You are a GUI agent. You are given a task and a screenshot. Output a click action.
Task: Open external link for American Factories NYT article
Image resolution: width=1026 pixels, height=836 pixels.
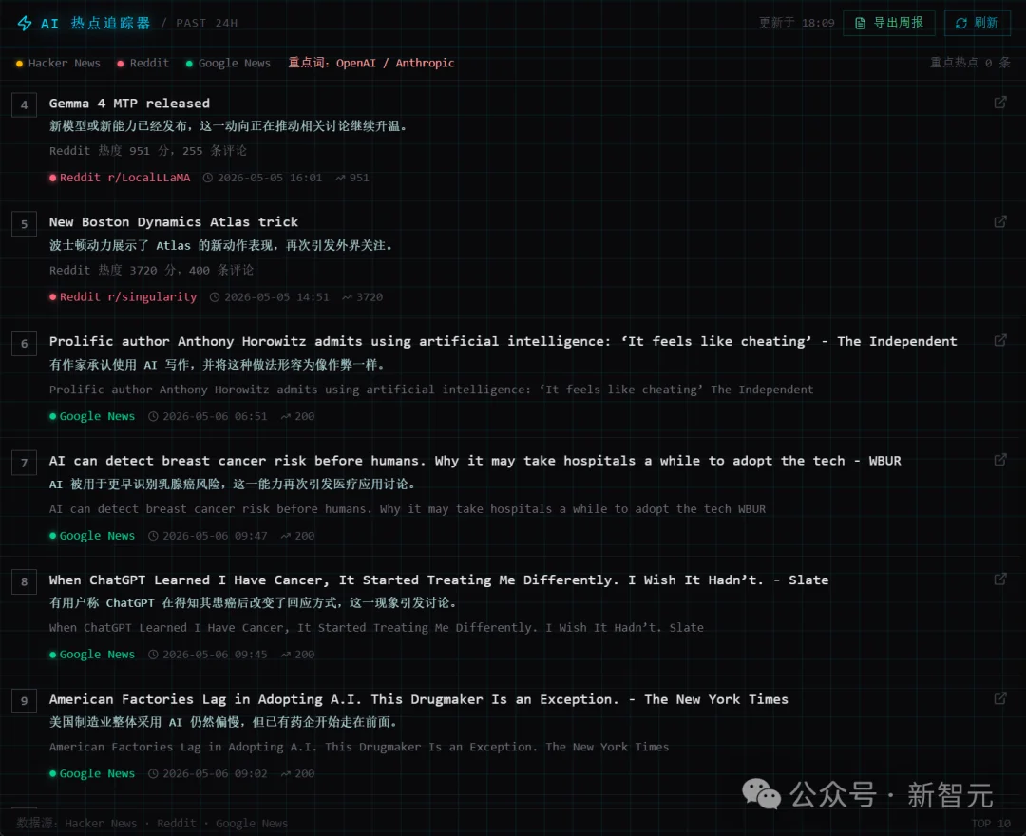(999, 698)
